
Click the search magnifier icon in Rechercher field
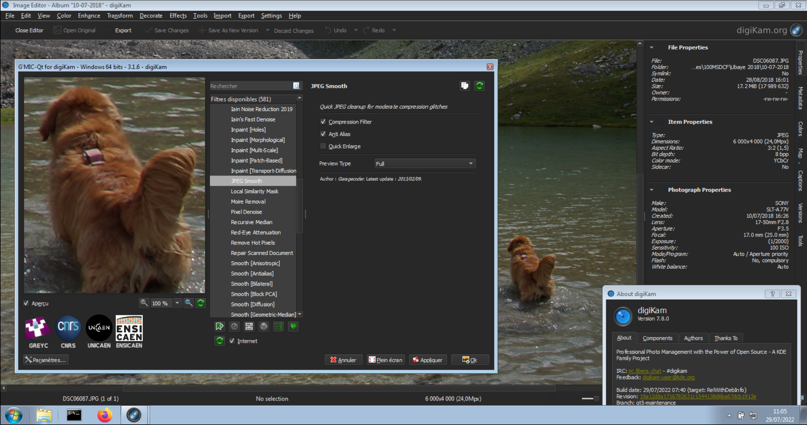pyautogui.click(x=296, y=86)
